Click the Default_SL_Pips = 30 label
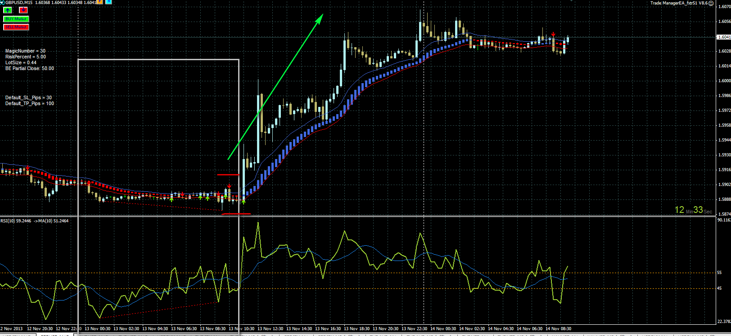 pos(28,98)
